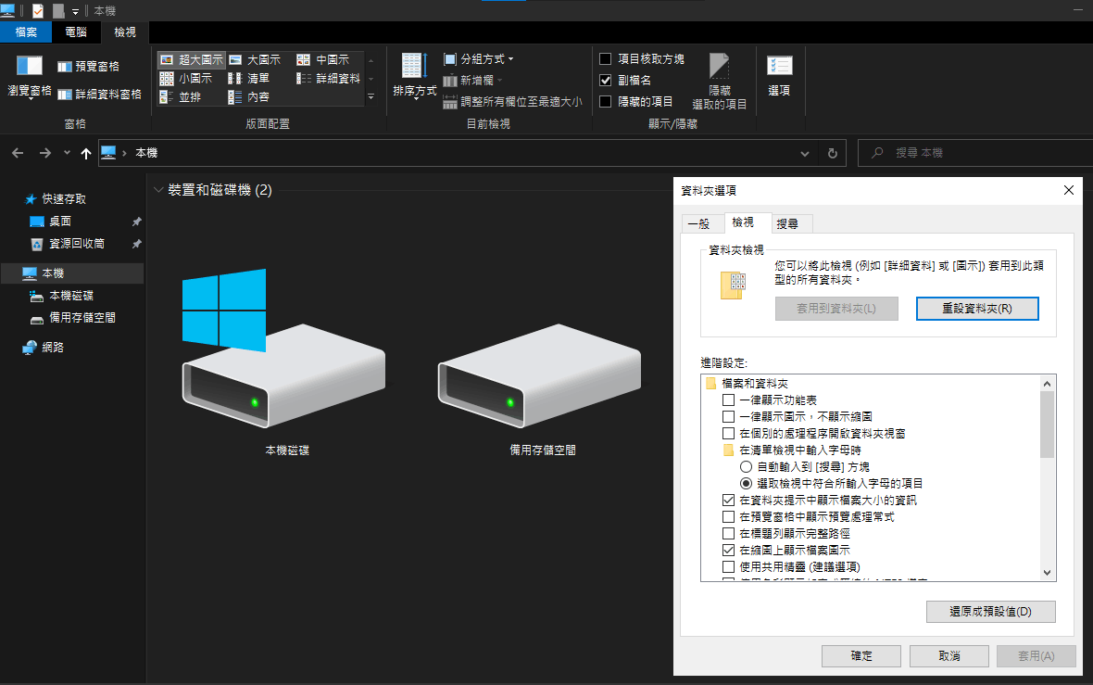Viewport: 1093px width, 685px height.
Task: Select 清單 list layout
Action: pyautogui.click(x=249, y=78)
